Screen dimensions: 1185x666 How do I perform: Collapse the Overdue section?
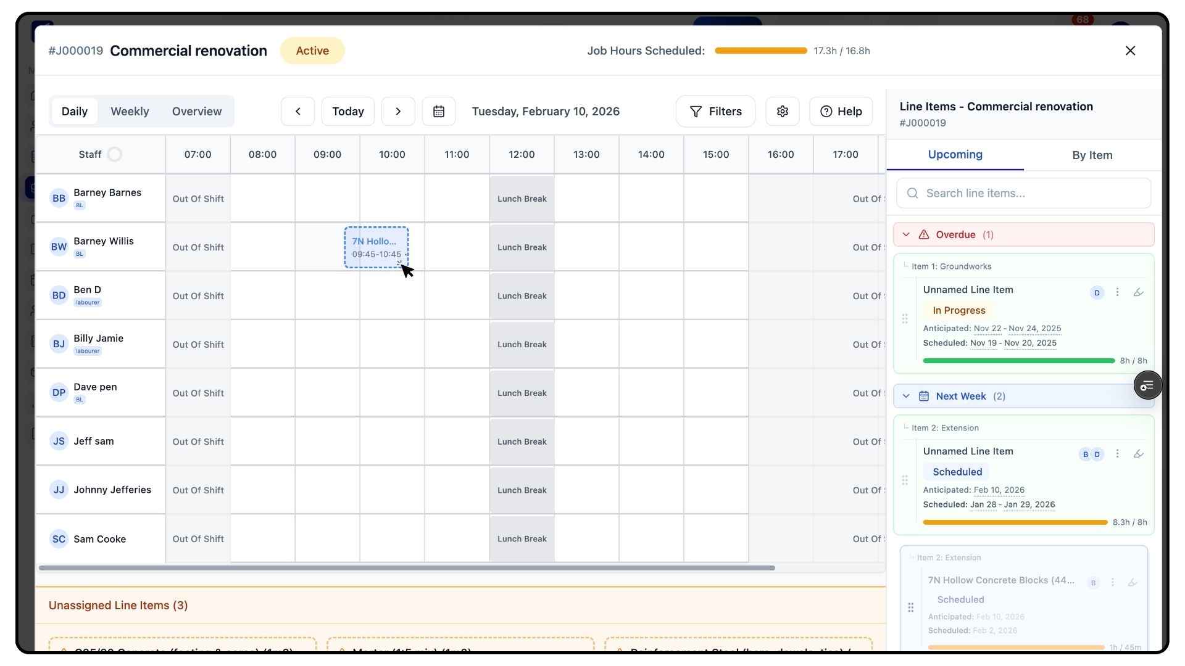tap(906, 234)
